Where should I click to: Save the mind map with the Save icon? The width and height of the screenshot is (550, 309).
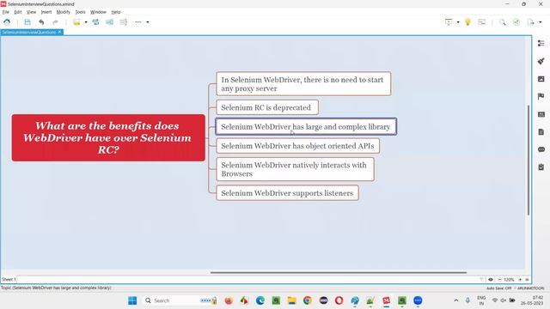pyautogui.click(x=27, y=22)
